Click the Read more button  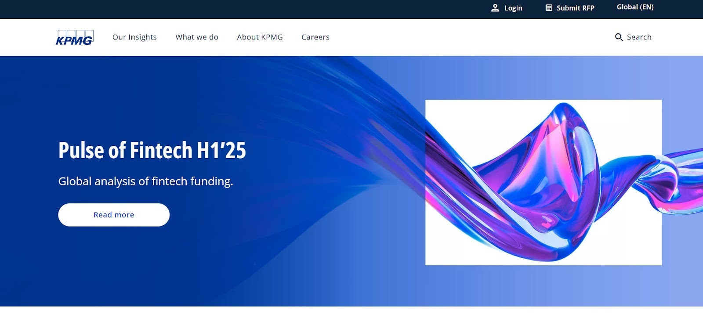point(114,215)
